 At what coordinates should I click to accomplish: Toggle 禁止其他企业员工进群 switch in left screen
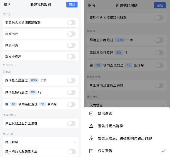click(71, 123)
